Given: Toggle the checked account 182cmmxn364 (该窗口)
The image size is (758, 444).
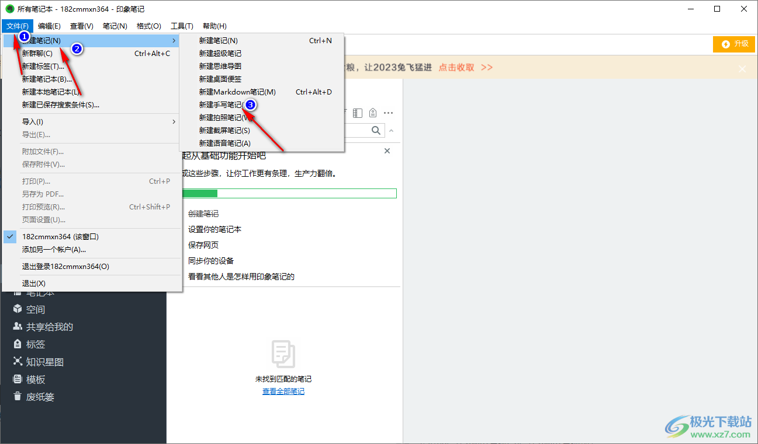Looking at the screenshot, I should (92, 237).
